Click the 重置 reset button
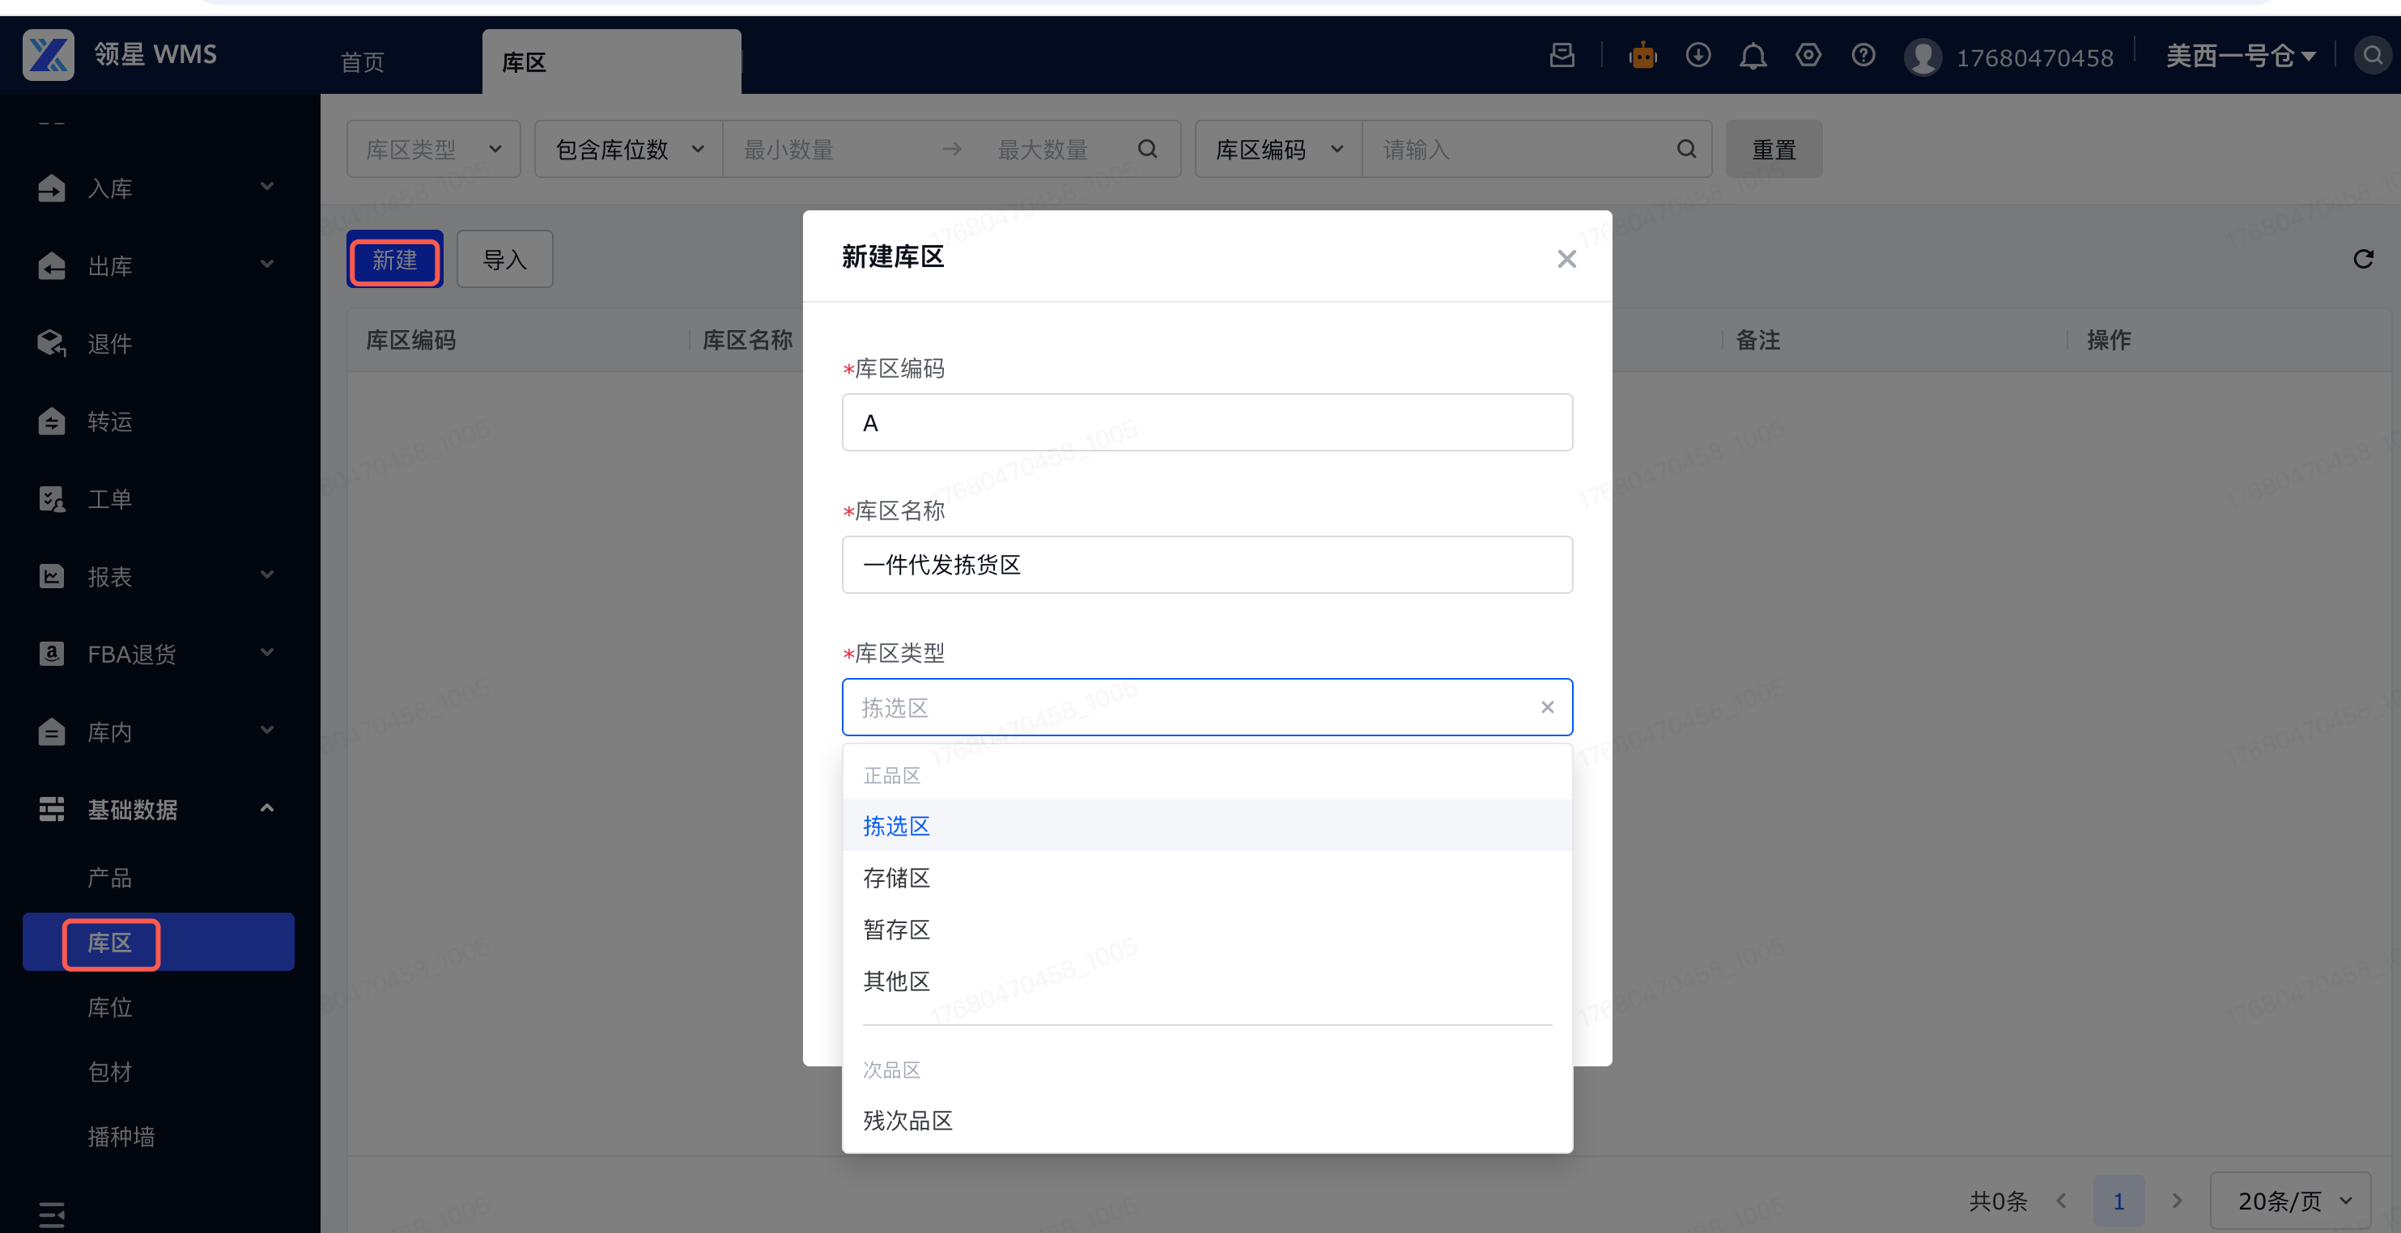The image size is (2401, 1233). click(x=1773, y=149)
